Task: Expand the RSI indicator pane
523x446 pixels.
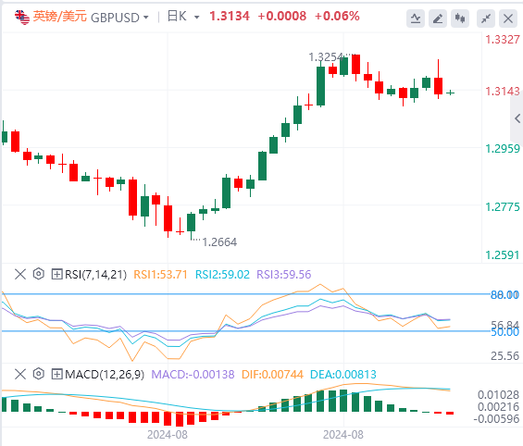Action: (56, 274)
